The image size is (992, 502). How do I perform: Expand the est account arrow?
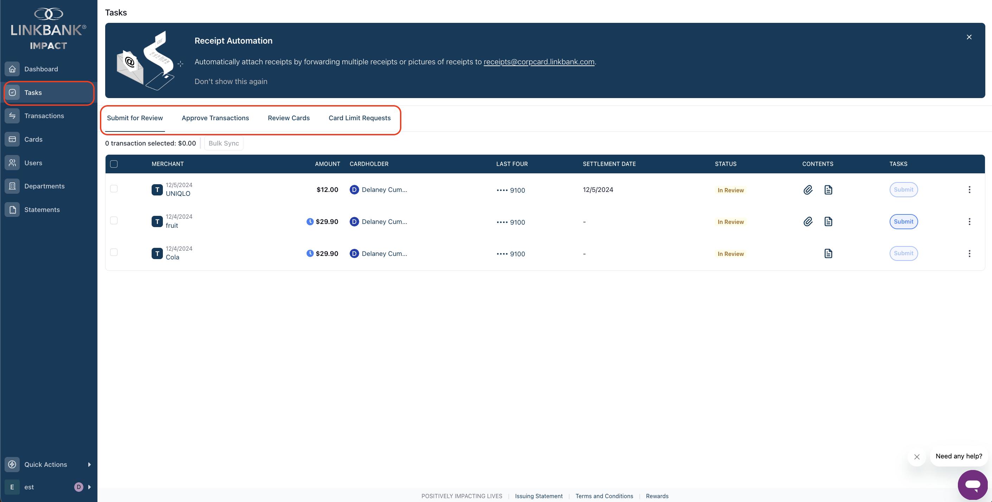[x=89, y=487]
